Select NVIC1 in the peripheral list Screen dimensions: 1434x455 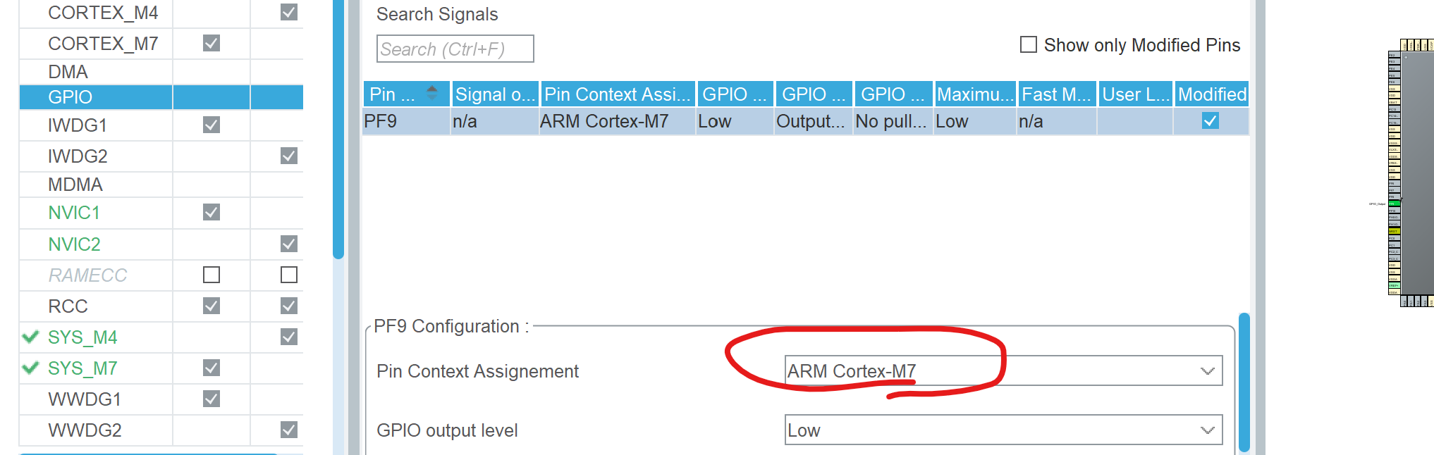point(74,213)
